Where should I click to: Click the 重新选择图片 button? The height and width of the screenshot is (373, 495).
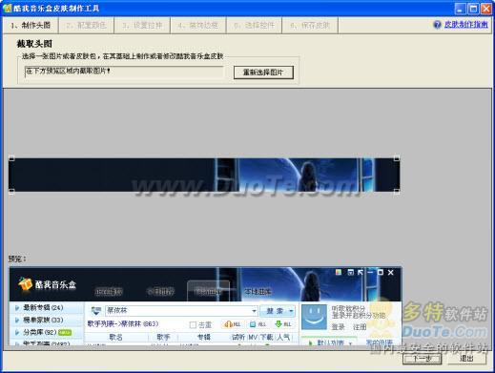tap(263, 73)
